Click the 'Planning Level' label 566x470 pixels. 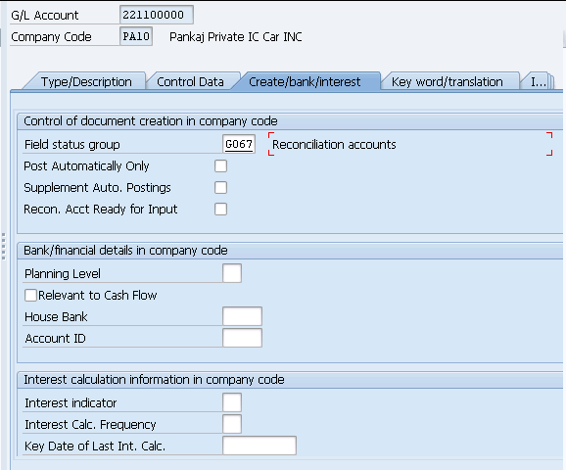63,273
